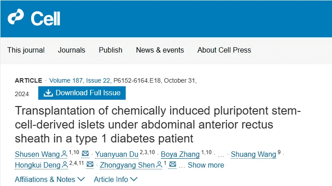This screenshot has width=332, height=186.
Task: Click the Cell logo icon in the header
Action: click(x=16, y=17)
